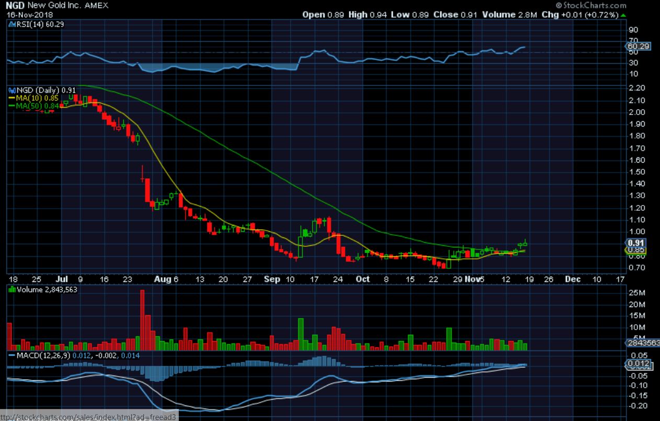Viewport: 660px width, 421px height.
Task: Click the 0.012 MACD value tag
Action: click(x=638, y=363)
